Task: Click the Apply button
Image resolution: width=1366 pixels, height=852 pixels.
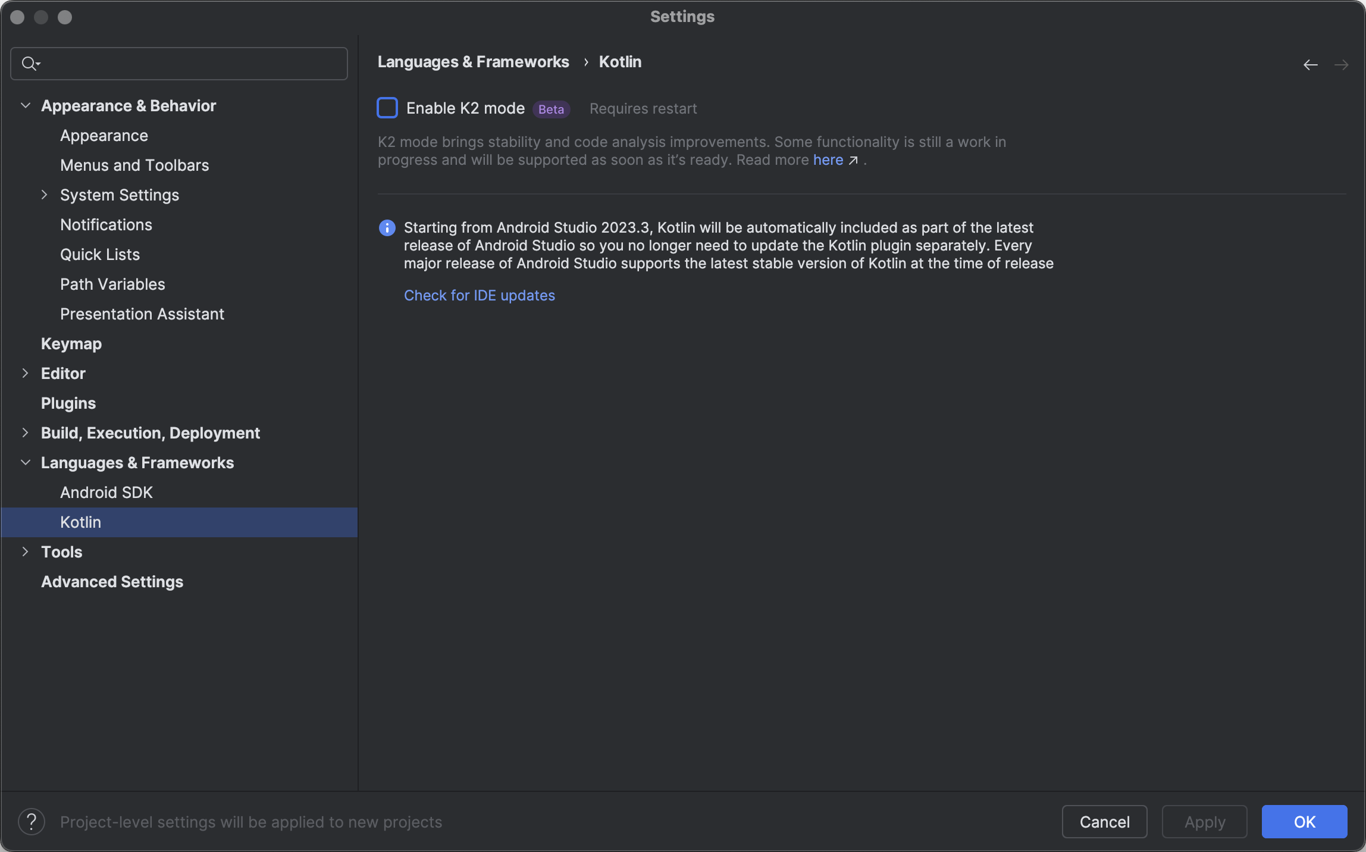Action: pyautogui.click(x=1204, y=822)
